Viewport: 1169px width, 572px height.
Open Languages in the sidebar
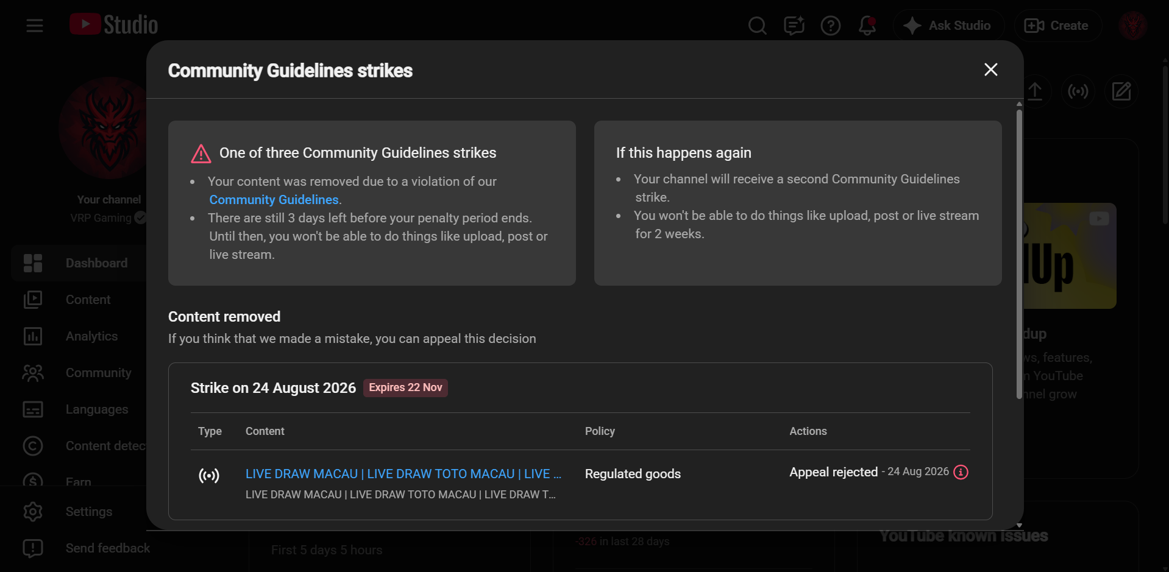pos(79,409)
